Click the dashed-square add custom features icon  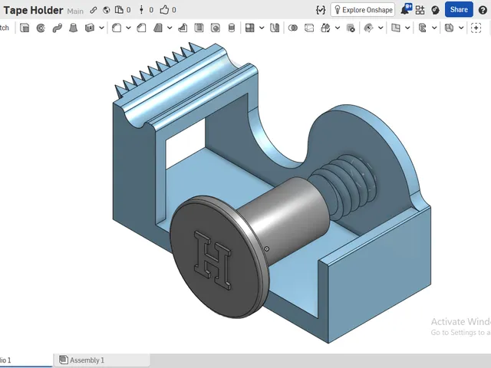476,28
